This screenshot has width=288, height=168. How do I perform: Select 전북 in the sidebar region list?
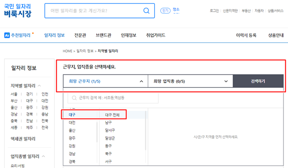[x=45, y=121]
